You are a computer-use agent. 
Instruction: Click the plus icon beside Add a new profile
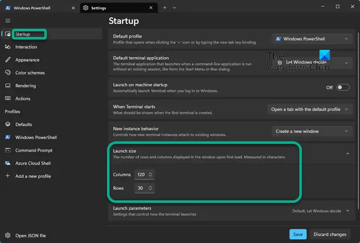(x=8, y=176)
